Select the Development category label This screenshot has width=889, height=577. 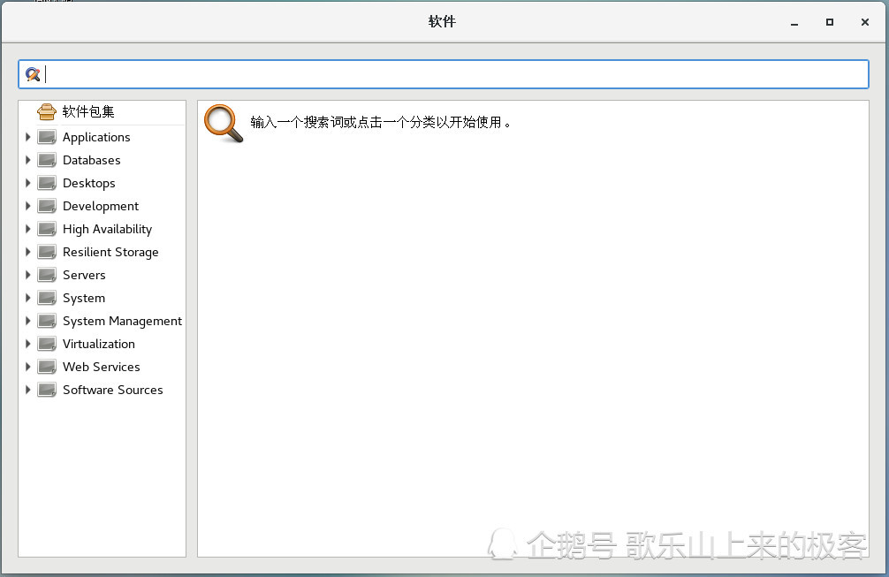coord(101,207)
